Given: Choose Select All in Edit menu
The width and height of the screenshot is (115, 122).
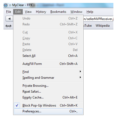Looking at the screenshot, I should 48,56.
